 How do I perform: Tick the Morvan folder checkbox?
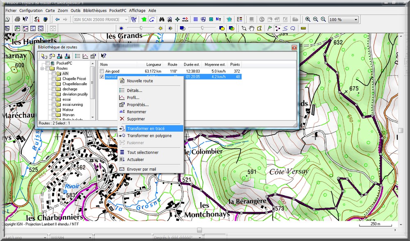click(x=54, y=115)
